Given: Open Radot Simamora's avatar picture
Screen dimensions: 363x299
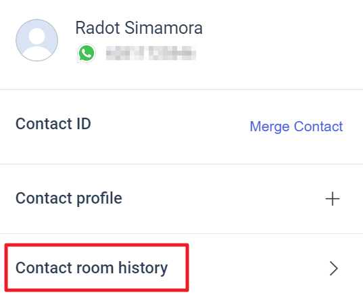Looking at the screenshot, I should click(x=37, y=41).
